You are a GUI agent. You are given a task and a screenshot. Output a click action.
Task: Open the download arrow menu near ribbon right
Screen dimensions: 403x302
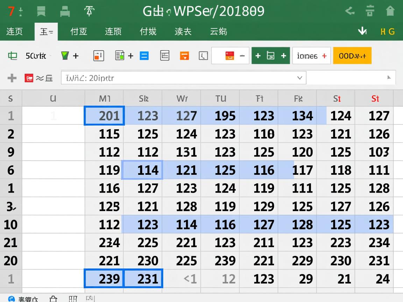point(362,31)
